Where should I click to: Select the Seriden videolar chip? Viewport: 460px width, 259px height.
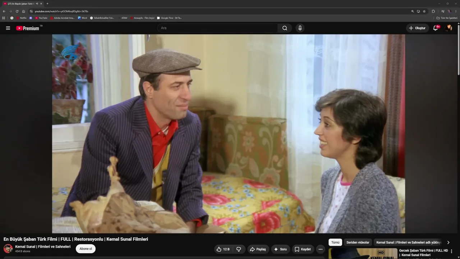pyautogui.click(x=358, y=242)
